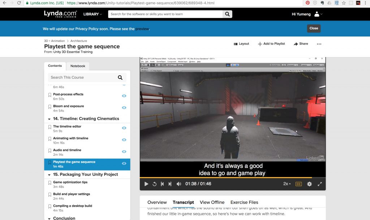Click the course search magnifier icon
Image resolution: width=370 pixels, height=220 pixels.
pos(120,77)
